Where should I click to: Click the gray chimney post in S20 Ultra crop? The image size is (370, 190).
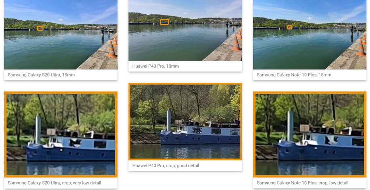[38, 129]
